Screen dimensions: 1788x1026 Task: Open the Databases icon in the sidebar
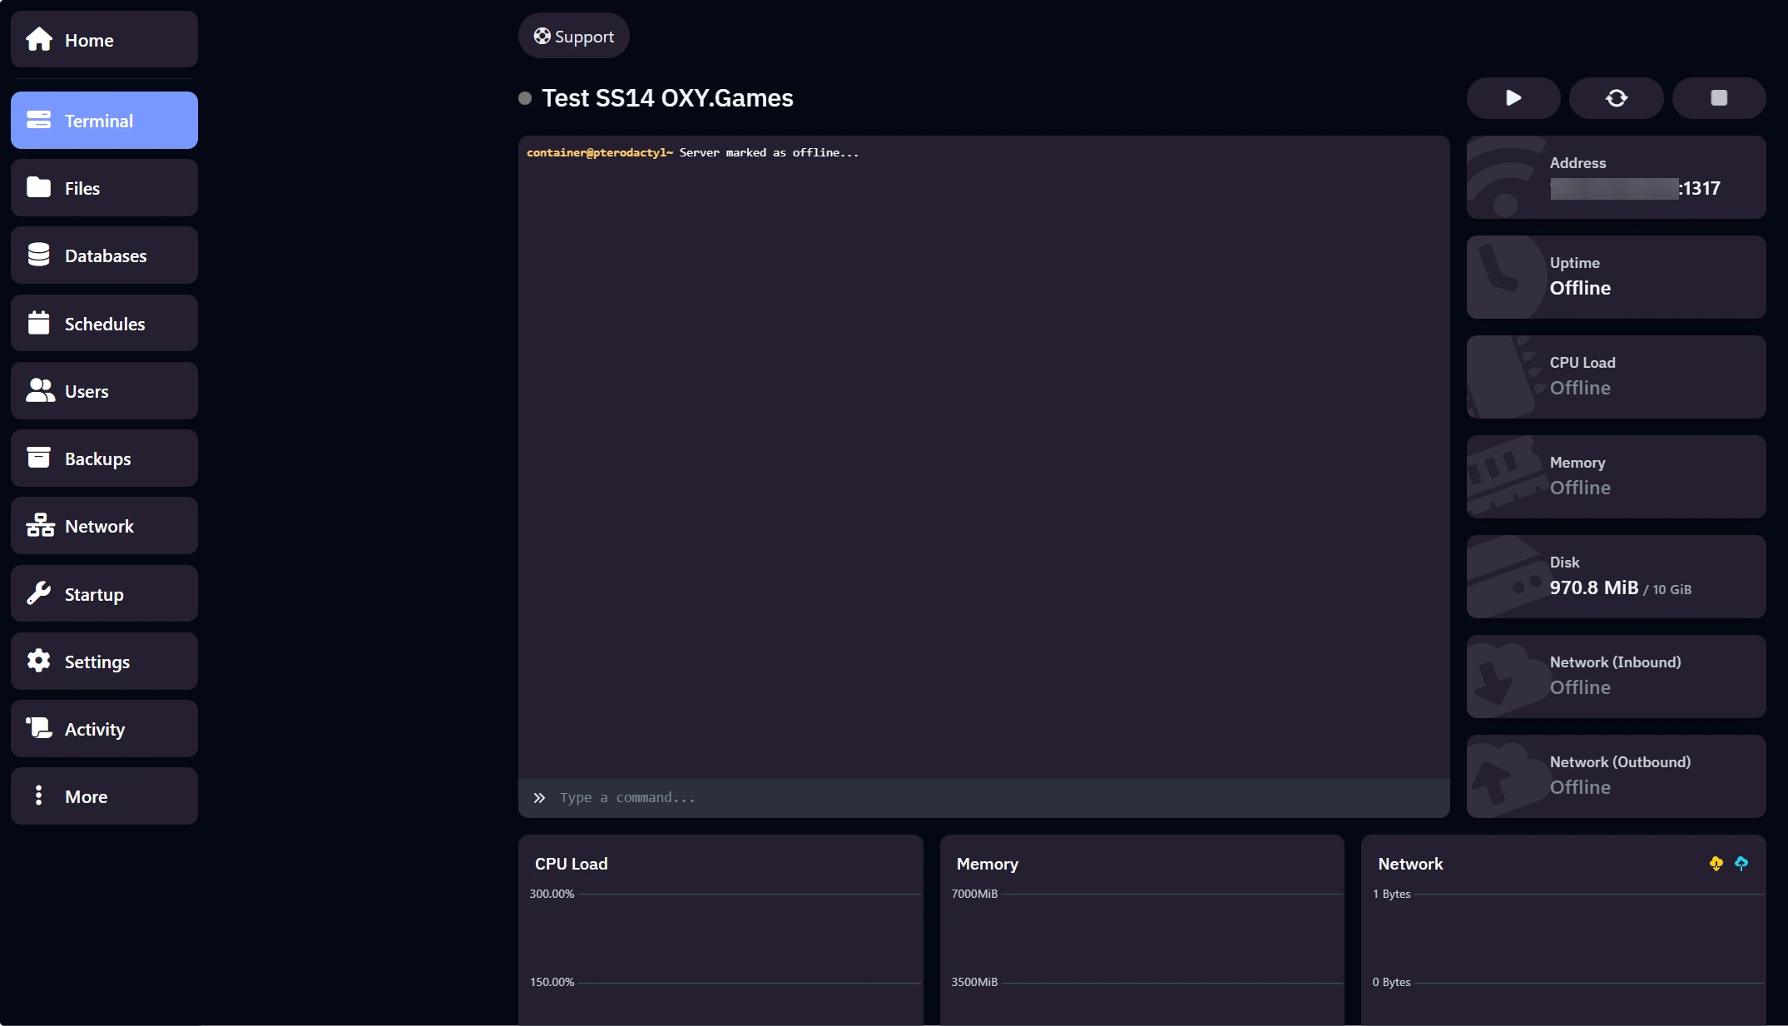[x=40, y=255]
